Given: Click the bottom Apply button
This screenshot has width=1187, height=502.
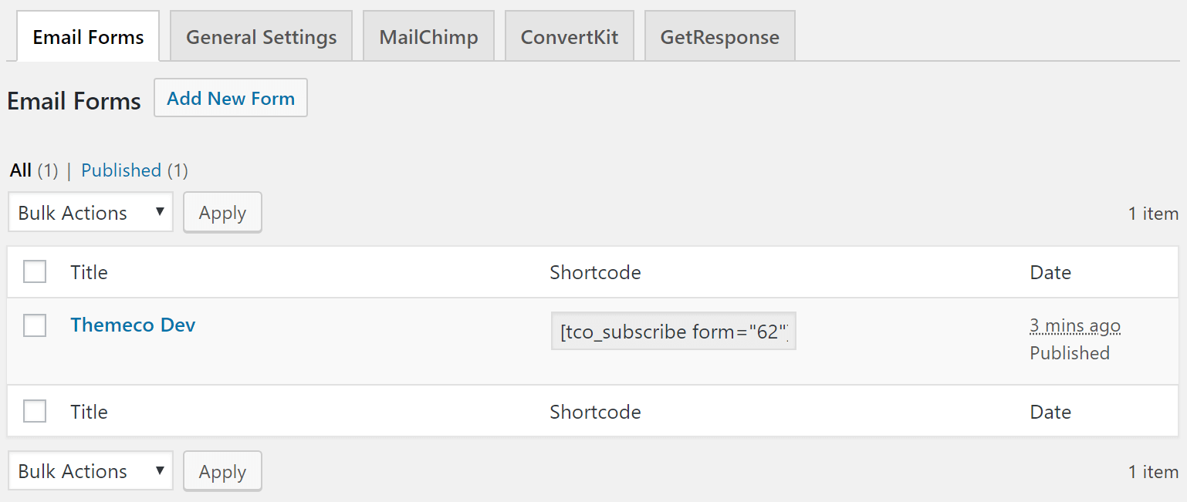Looking at the screenshot, I should [x=222, y=470].
